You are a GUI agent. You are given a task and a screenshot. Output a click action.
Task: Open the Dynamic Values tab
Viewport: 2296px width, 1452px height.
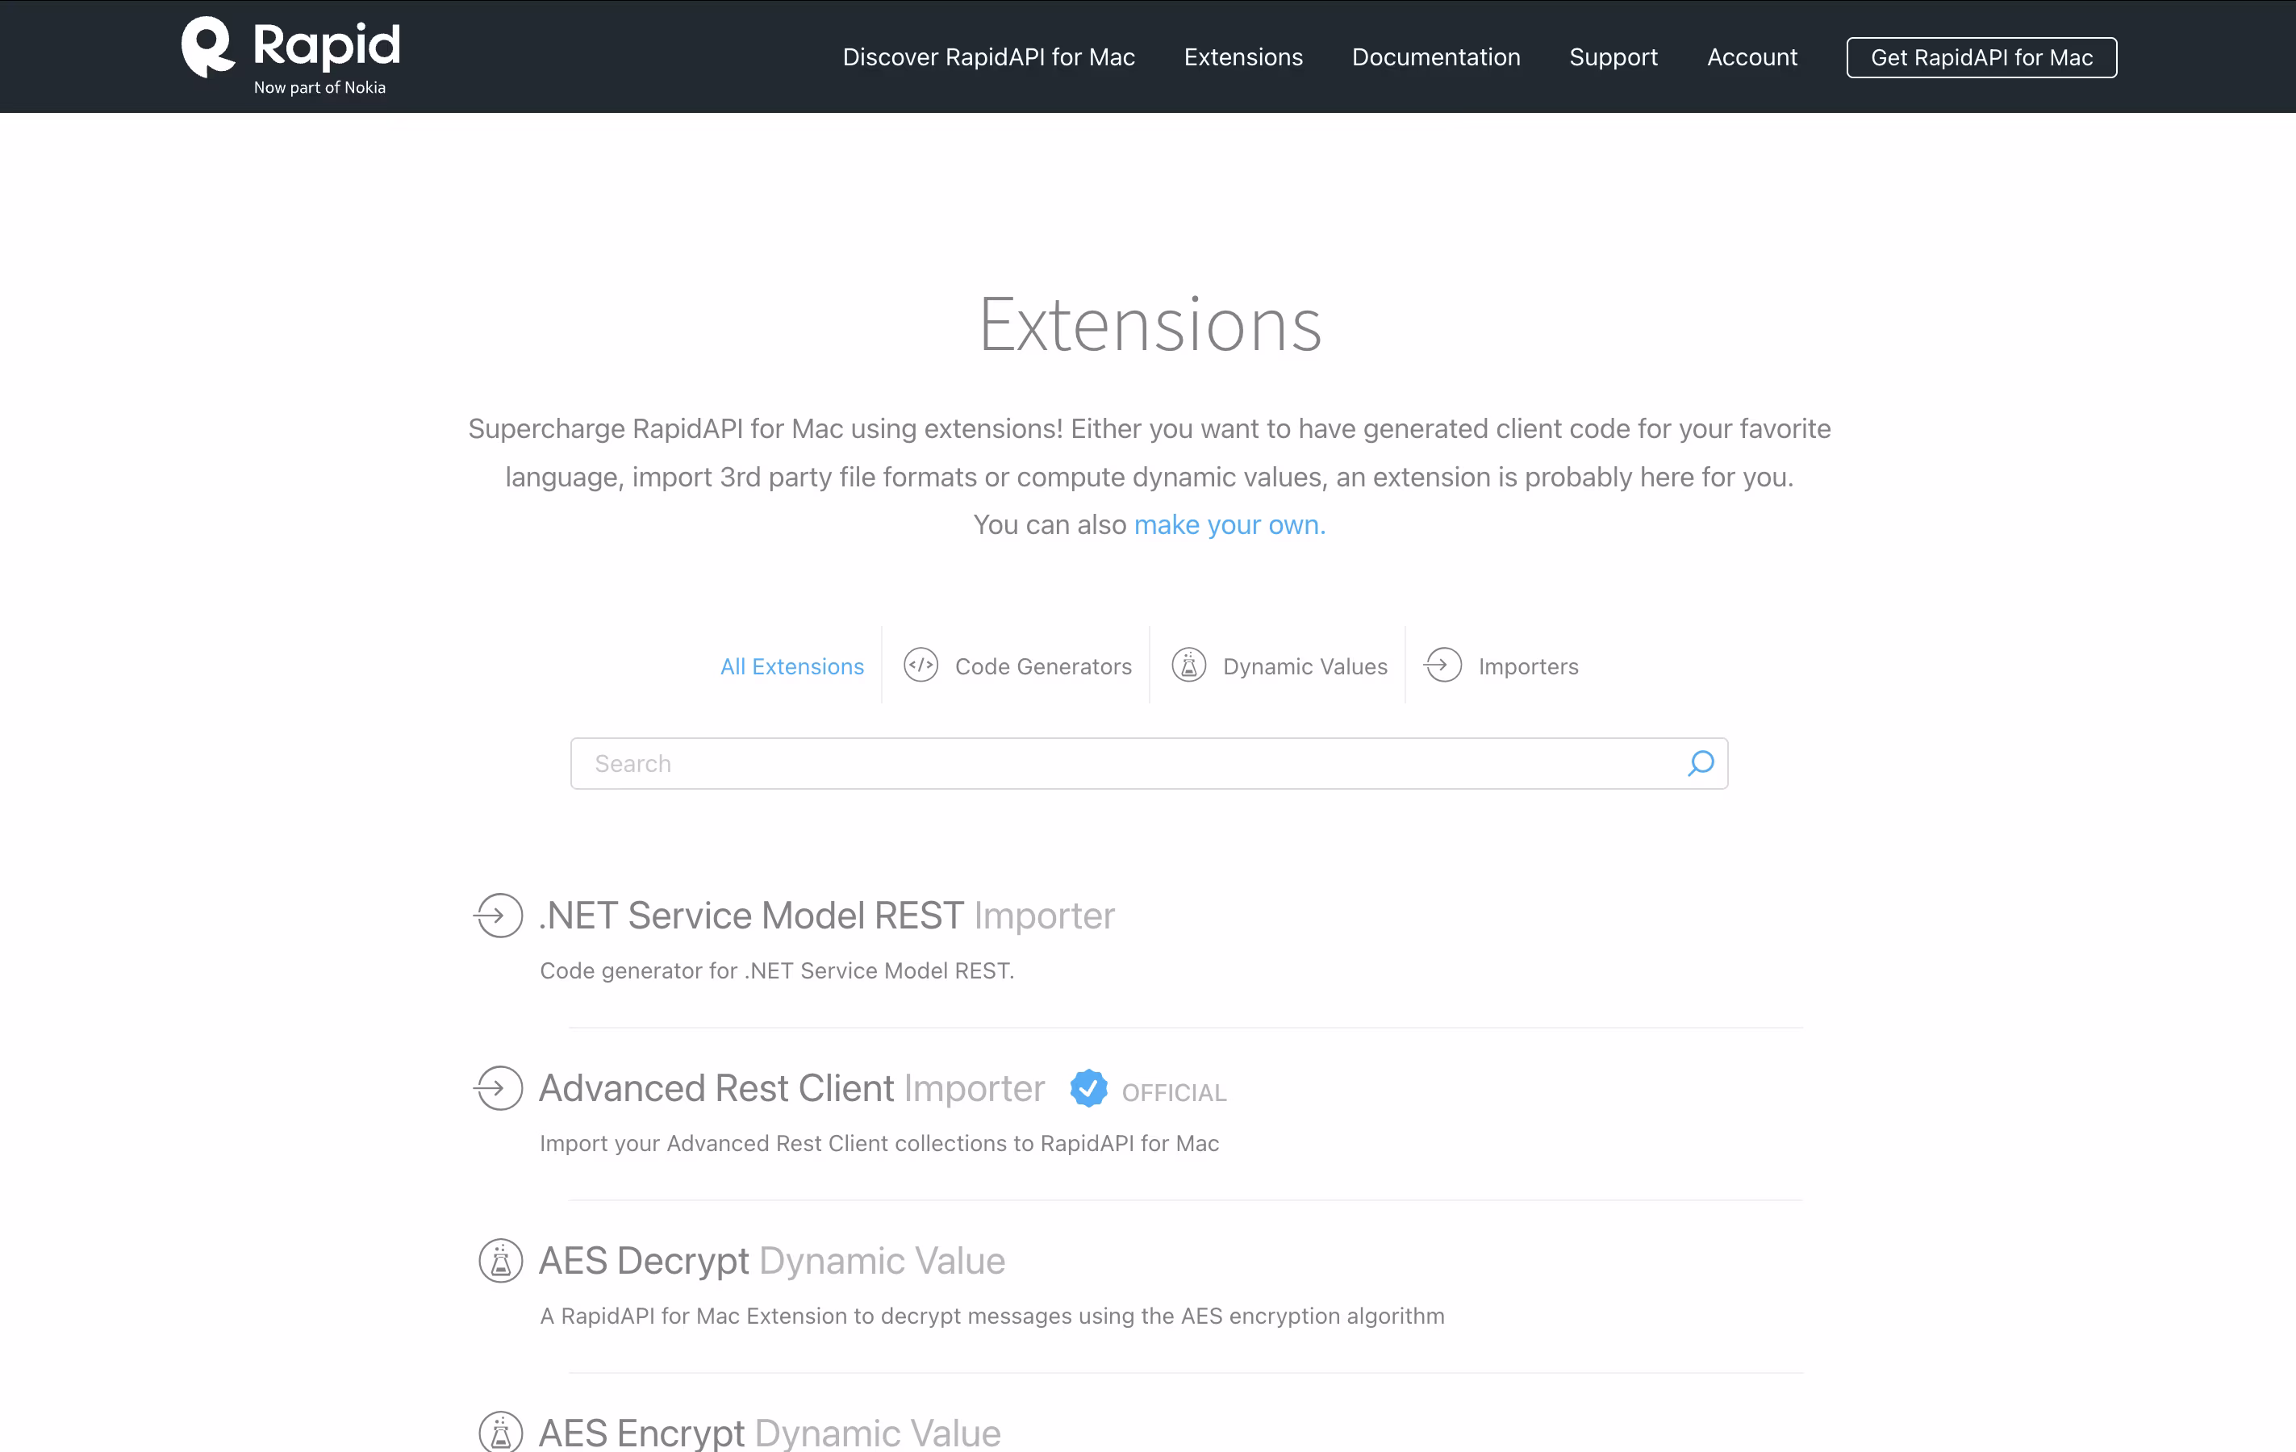(1305, 666)
